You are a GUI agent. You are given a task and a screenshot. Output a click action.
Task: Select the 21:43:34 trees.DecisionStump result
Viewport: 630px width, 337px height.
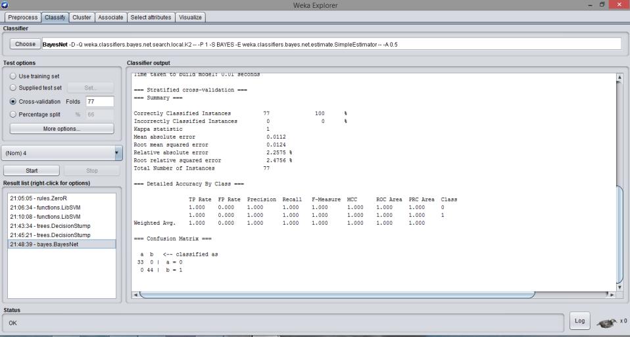(x=62, y=226)
